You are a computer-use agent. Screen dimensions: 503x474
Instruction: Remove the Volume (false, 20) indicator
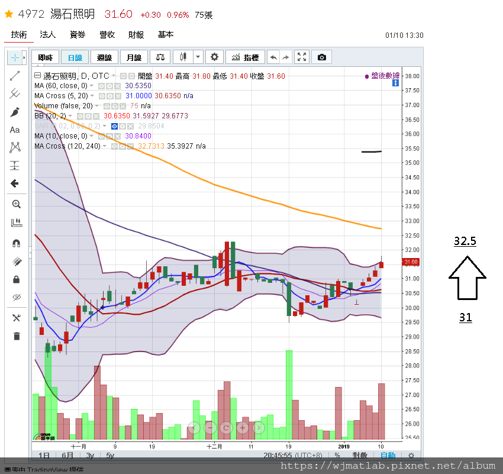point(122,106)
